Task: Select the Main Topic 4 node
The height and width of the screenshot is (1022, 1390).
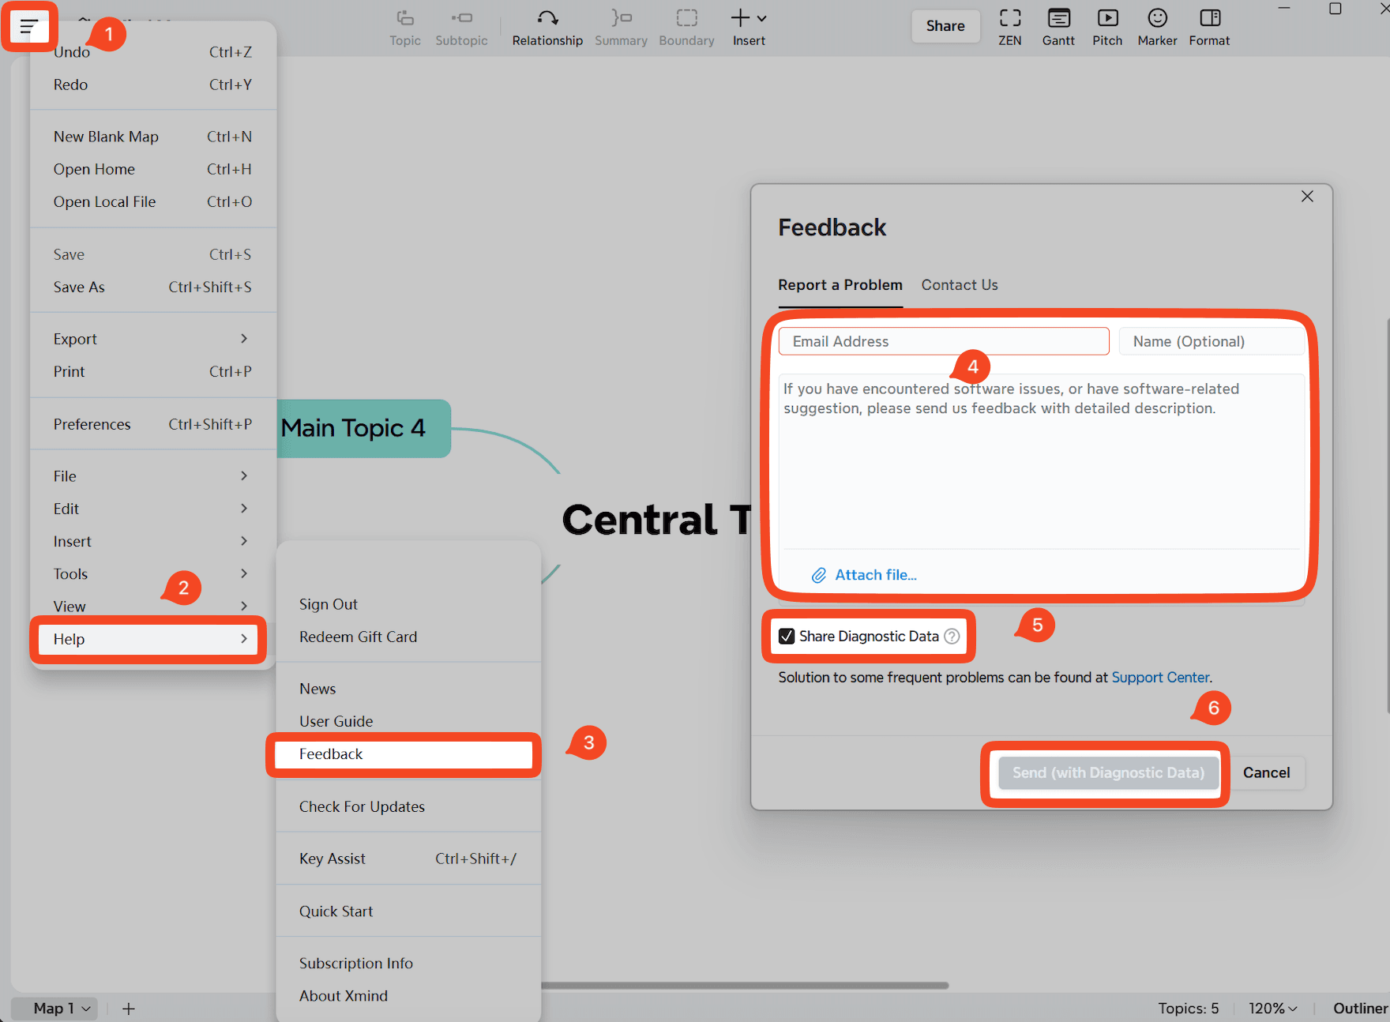Action: pyautogui.click(x=363, y=428)
